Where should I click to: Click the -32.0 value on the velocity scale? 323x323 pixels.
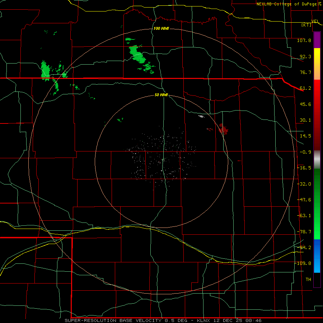pyautogui.click(x=304, y=184)
